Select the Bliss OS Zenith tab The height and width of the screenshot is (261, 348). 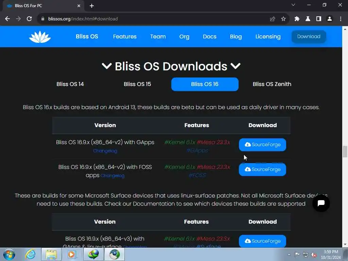tap(272, 84)
